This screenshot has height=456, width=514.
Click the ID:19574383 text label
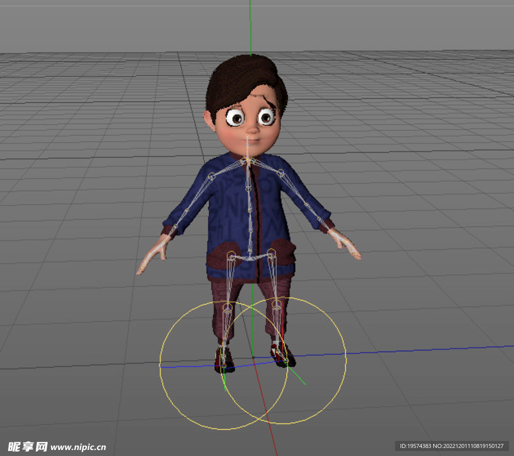tap(417, 445)
